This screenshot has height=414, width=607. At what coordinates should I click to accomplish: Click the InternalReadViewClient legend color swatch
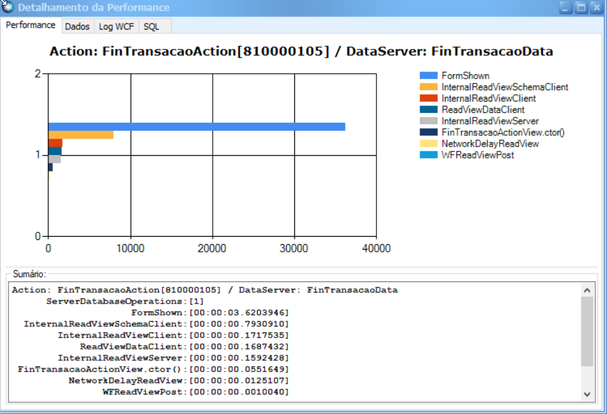429,98
